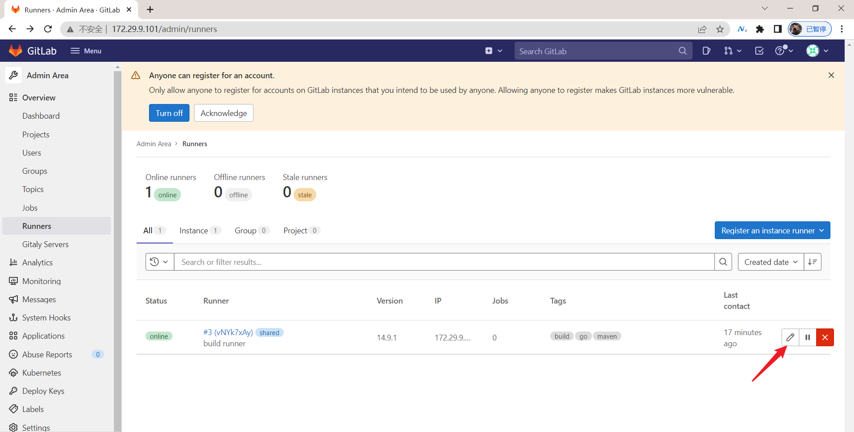Click the Admin Area wrench icon

coord(13,75)
